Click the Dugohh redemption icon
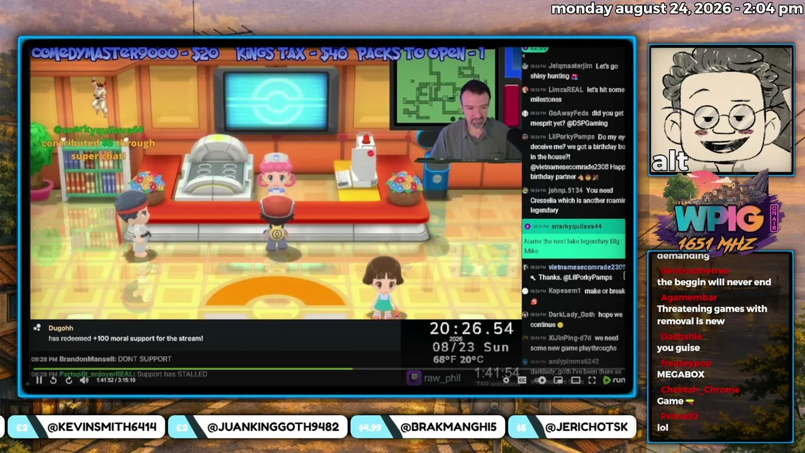Viewport: 805px width, 453px height. pyautogui.click(x=37, y=328)
